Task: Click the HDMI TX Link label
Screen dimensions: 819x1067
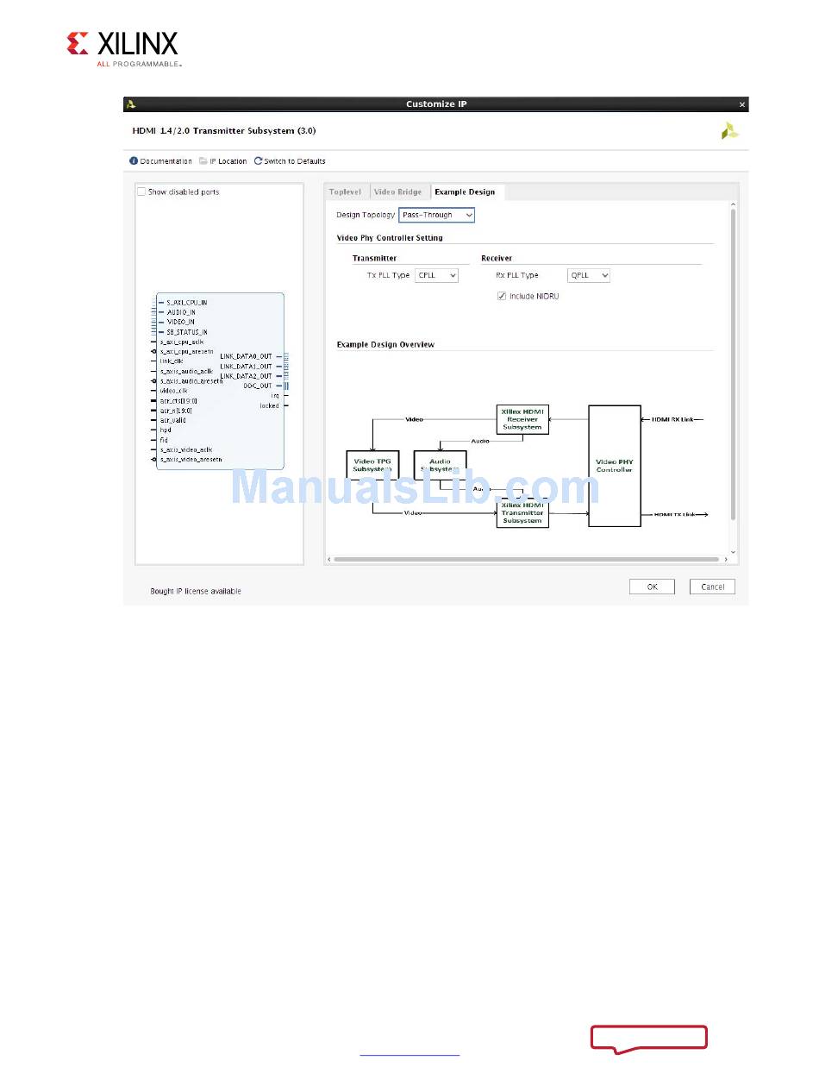Action: click(675, 514)
